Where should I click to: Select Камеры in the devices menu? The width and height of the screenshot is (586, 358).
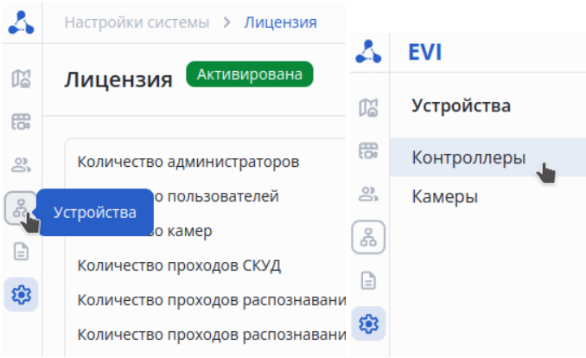point(445,197)
